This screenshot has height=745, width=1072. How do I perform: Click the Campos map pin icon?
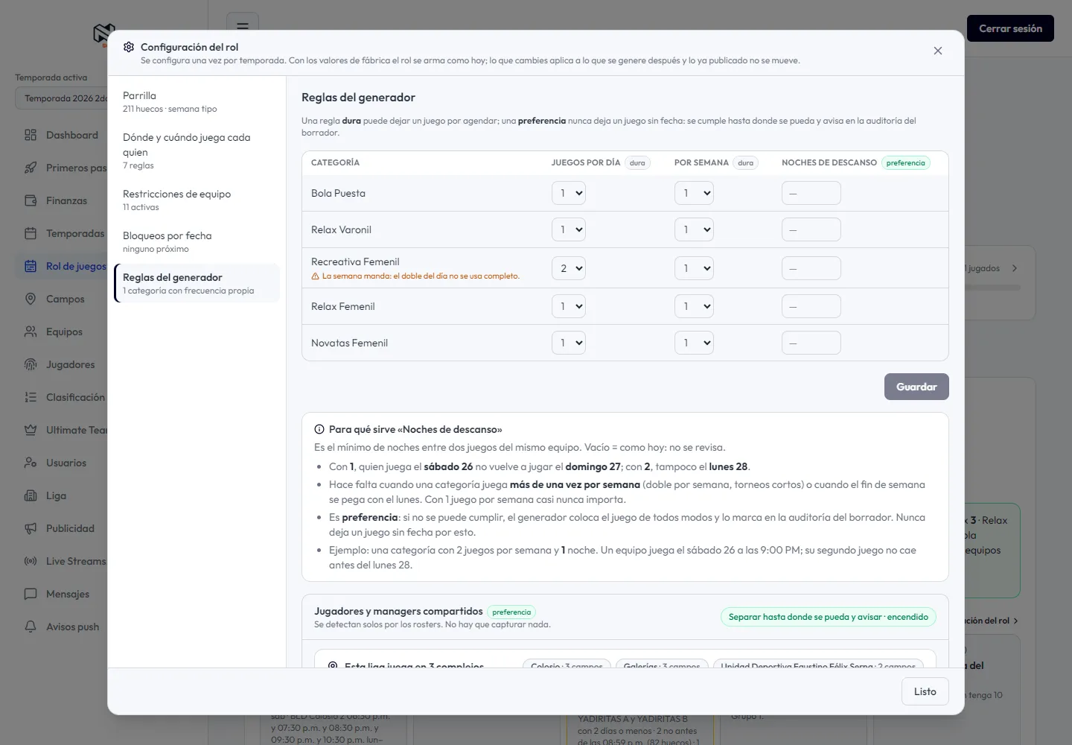click(x=31, y=299)
